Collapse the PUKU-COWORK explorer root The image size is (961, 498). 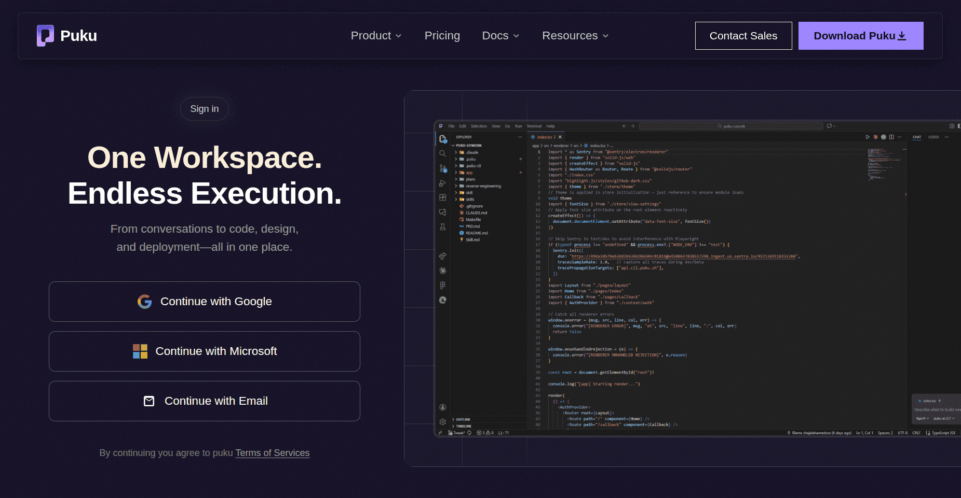tap(467, 146)
